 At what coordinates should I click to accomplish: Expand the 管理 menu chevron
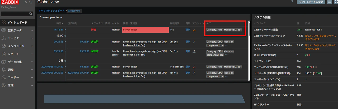pyautogui.click(x=32, y=85)
